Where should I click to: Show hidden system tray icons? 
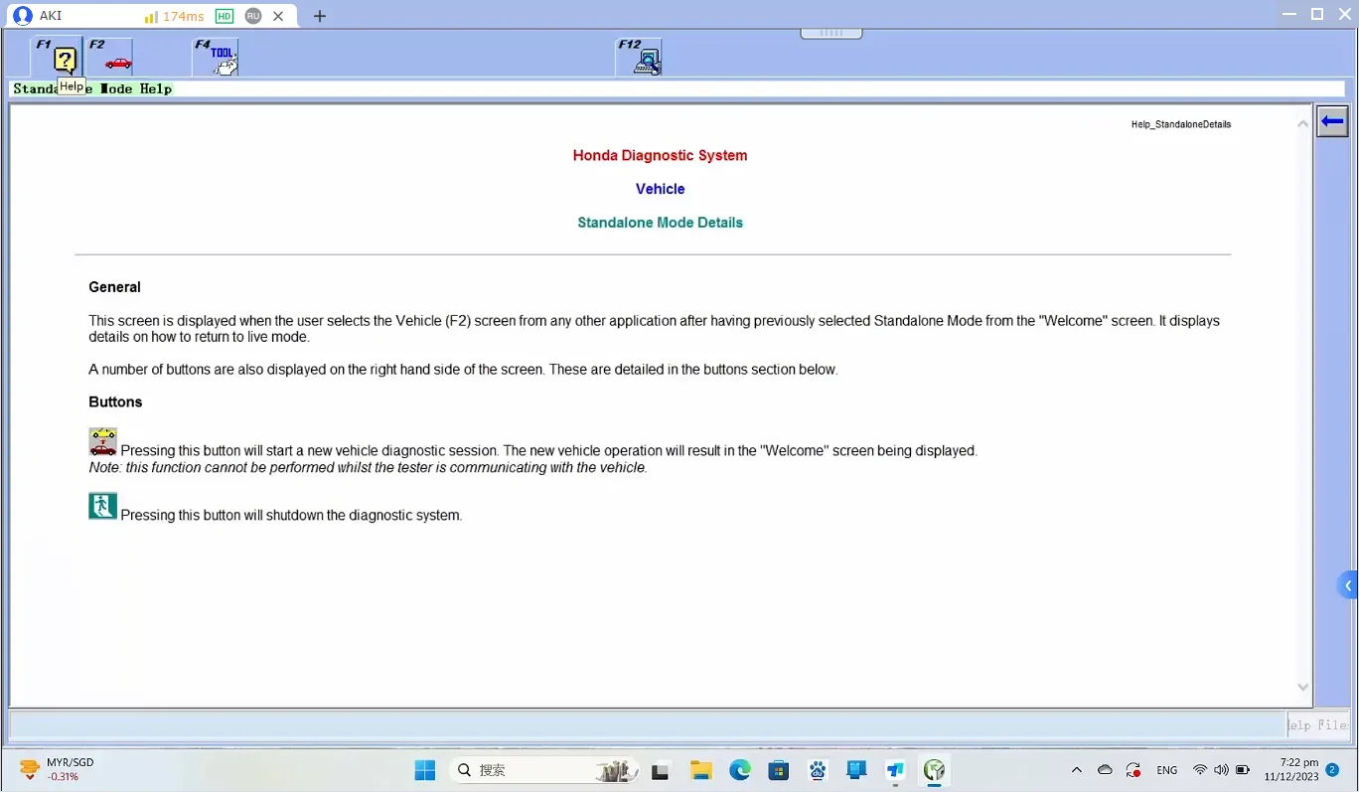click(x=1076, y=770)
